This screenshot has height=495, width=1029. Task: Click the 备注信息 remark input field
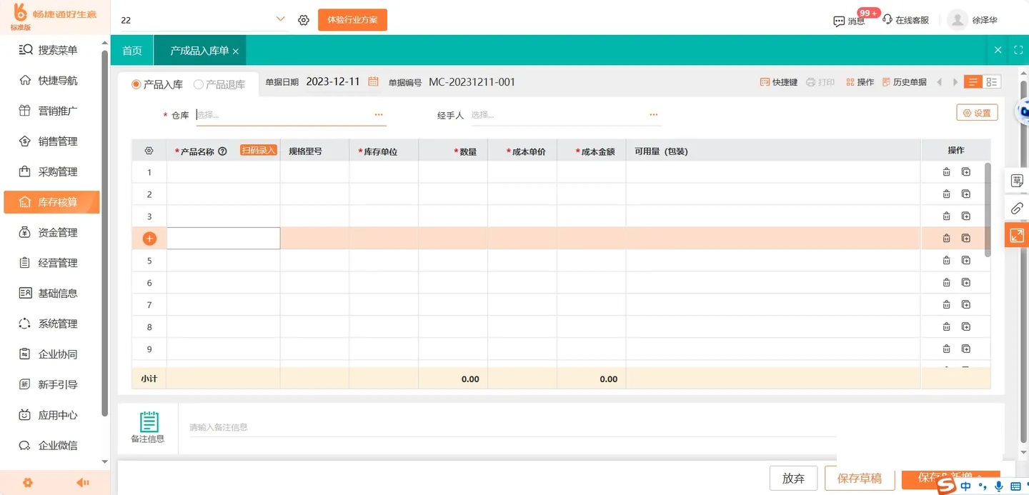507,427
